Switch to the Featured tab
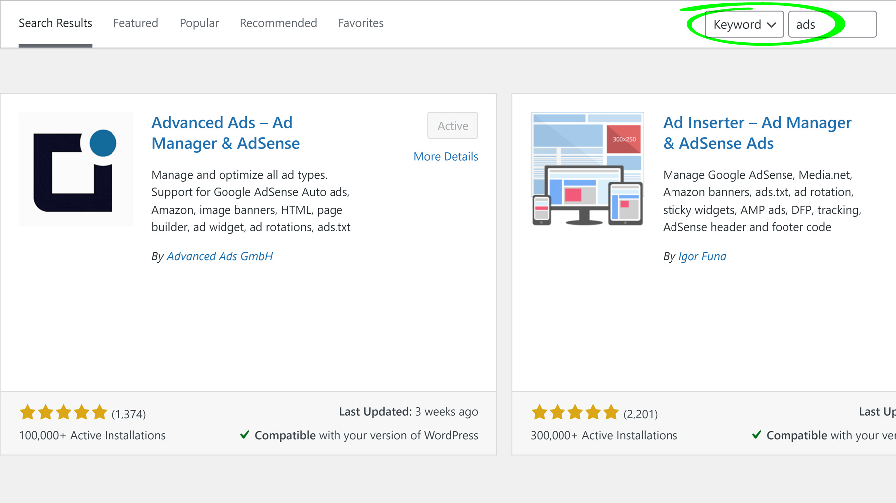Screen dimensions: 896x503 coord(135,23)
